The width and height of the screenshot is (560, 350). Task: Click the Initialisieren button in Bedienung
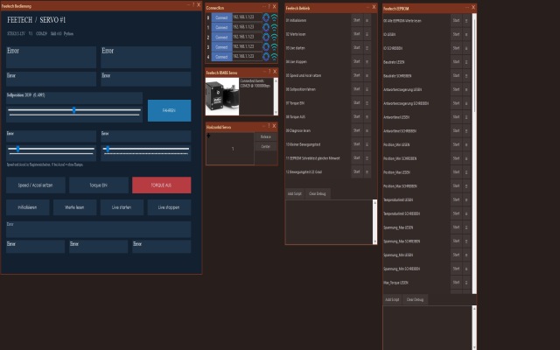[x=27, y=207]
